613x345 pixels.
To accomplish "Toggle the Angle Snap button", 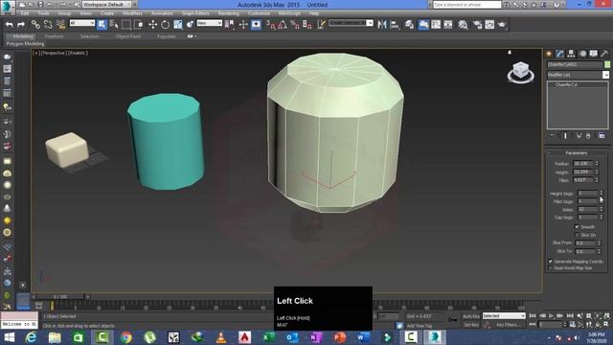I will click(283, 25).
